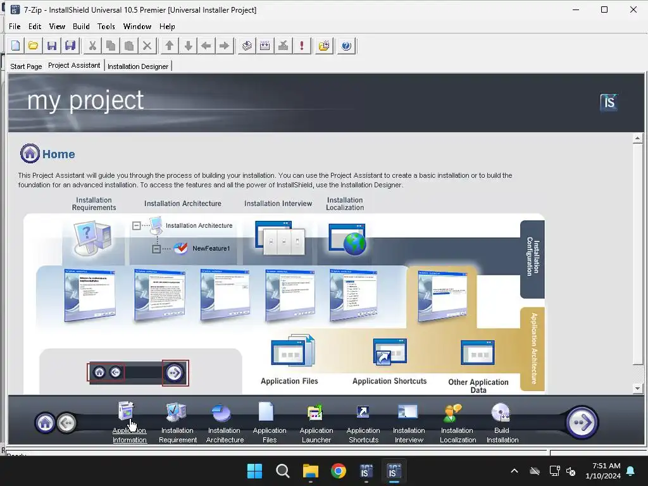
Task: Click the Save toolbar icon
Action: (x=52, y=46)
